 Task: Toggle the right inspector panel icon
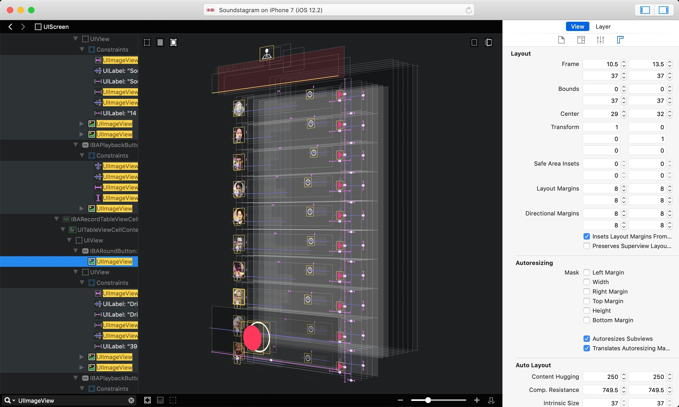pyautogui.click(x=664, y=10)
